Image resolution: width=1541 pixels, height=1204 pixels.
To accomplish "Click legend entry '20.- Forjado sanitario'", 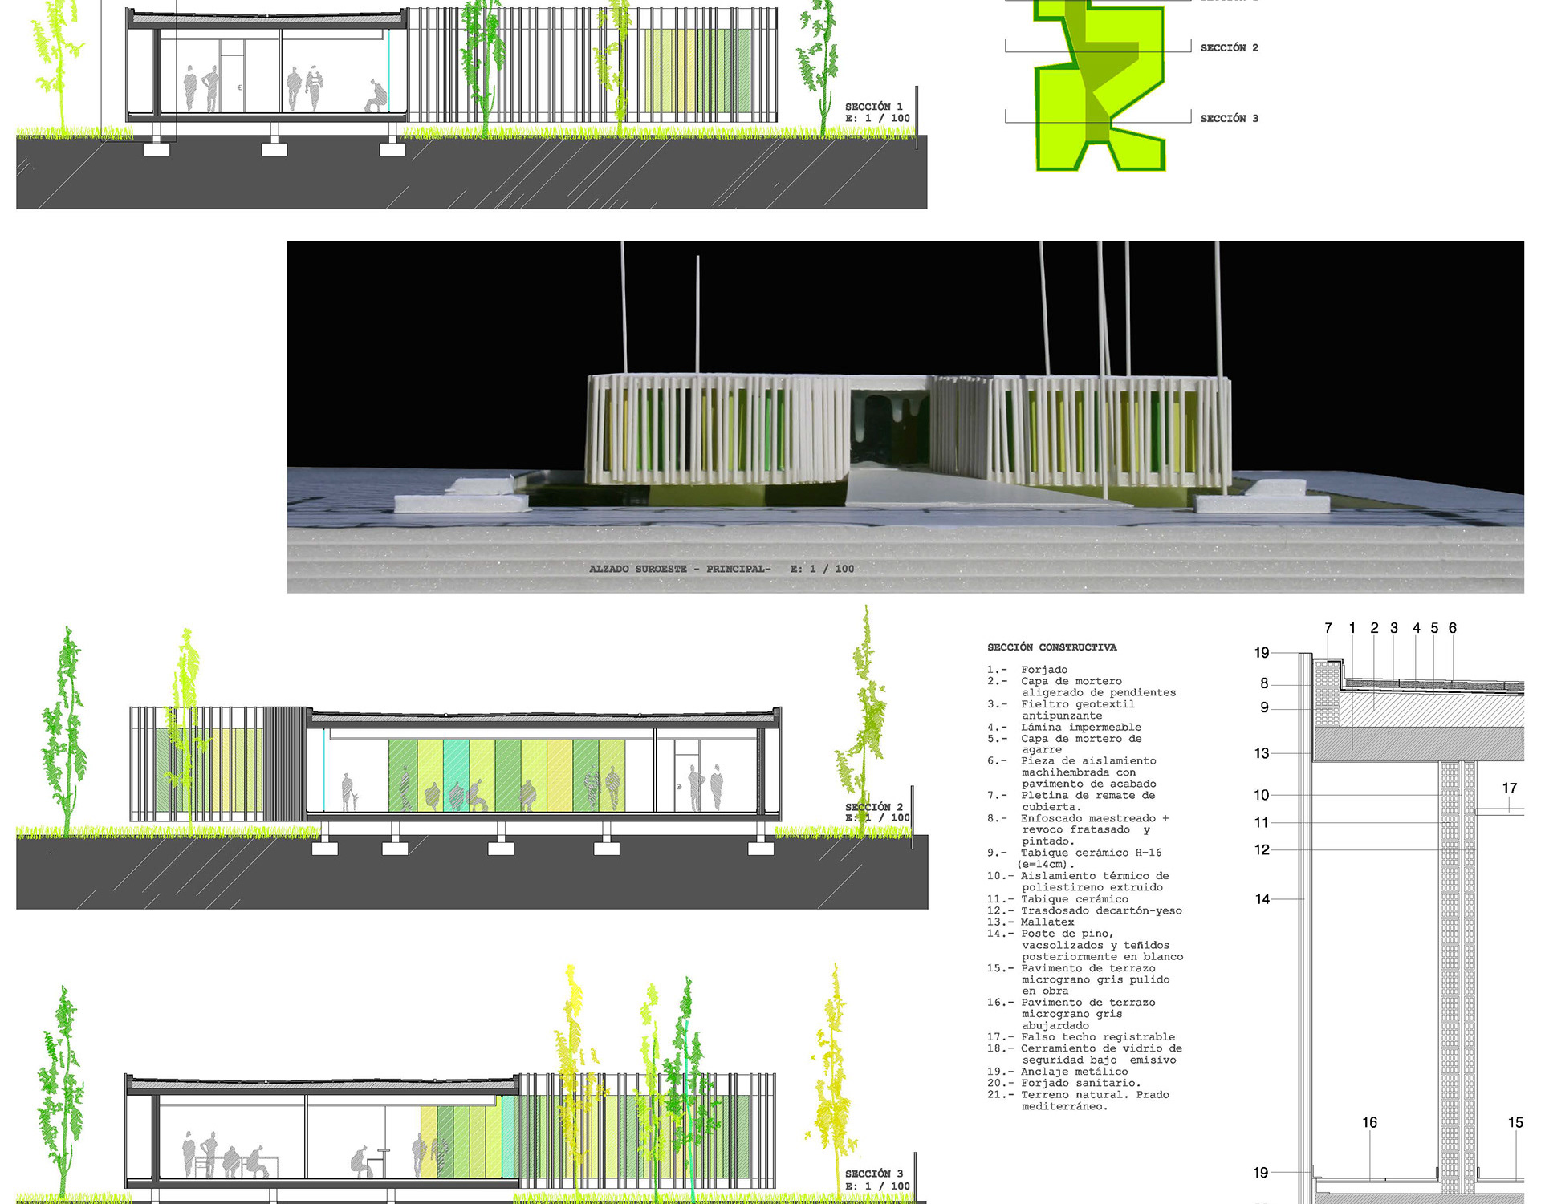I will pyautogui.click(x=1064, y=1084).
